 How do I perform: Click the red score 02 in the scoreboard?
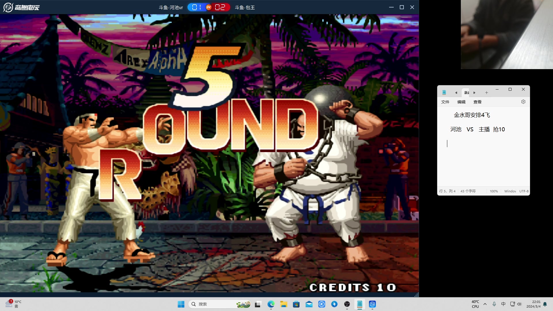[220, 7]
